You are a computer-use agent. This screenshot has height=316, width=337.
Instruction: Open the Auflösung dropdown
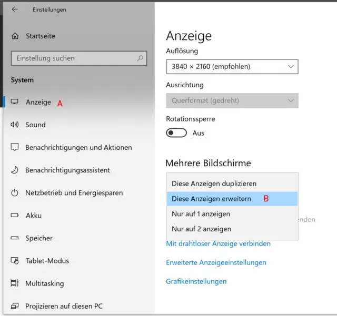point(232,67)
